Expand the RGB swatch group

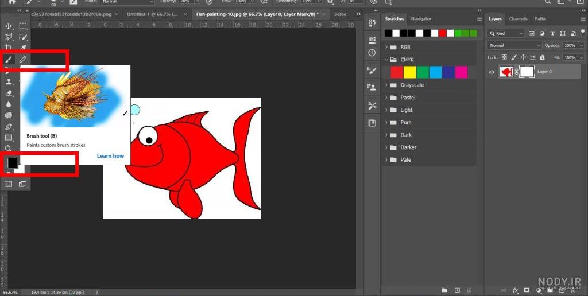coord(386,47)
